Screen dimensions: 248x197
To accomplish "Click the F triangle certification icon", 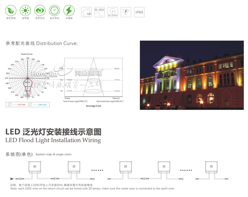I will [126, 12].
